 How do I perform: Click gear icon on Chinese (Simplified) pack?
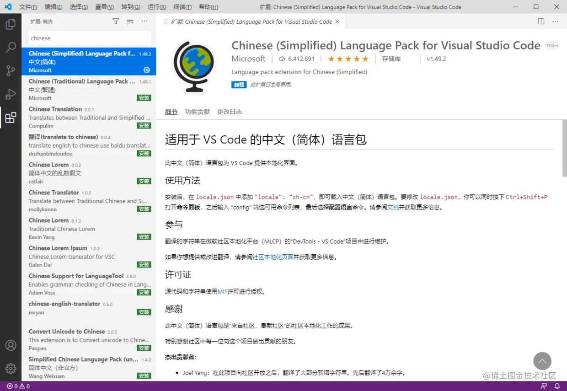[x=147, y=70]
